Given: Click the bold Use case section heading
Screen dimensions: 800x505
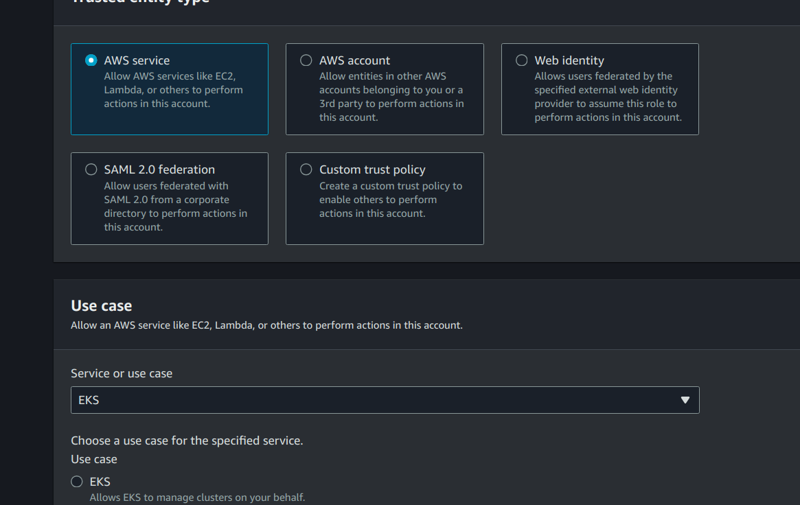Looking at the screenshot, I should (102, 306).
